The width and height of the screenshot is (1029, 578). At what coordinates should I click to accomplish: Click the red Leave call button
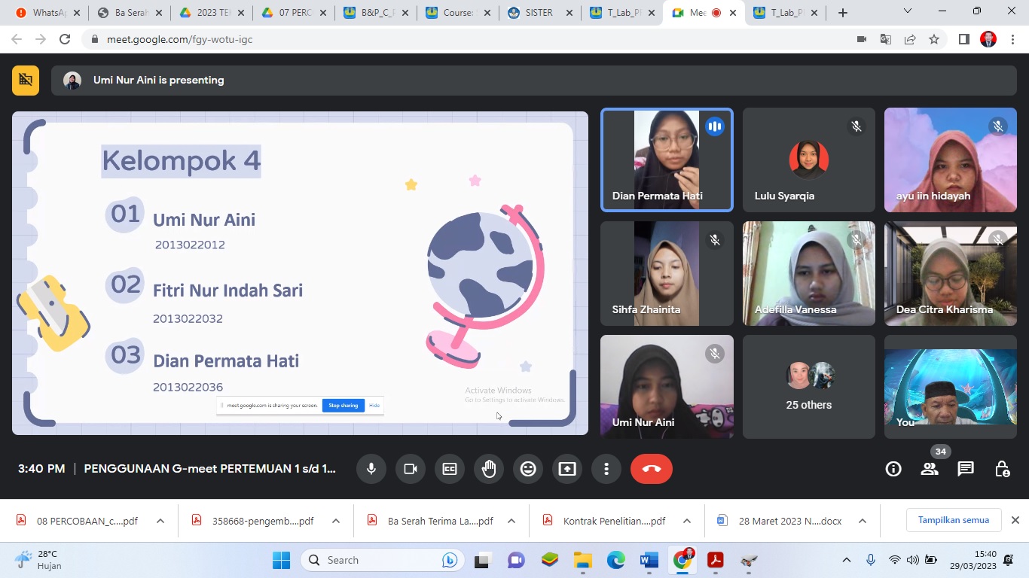[x=652, y=469]
